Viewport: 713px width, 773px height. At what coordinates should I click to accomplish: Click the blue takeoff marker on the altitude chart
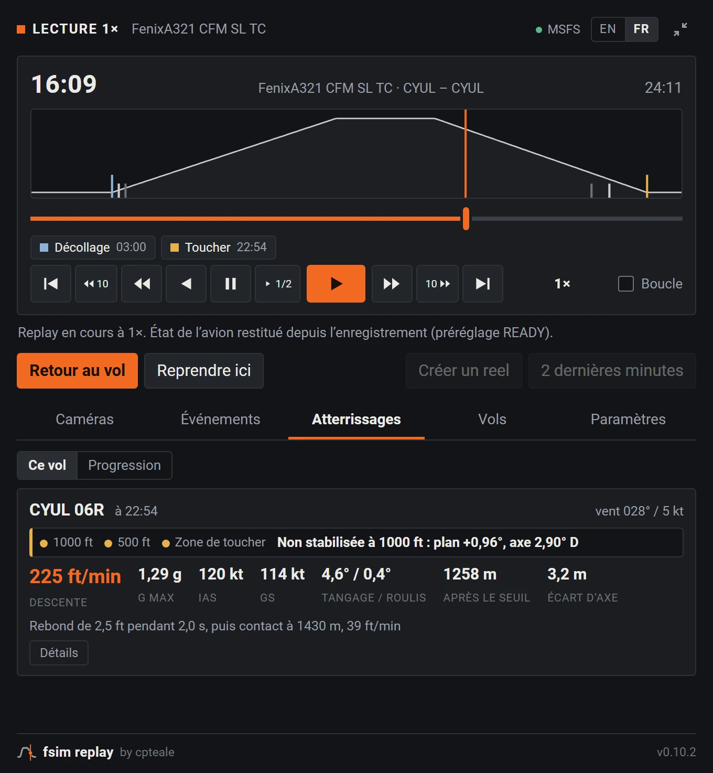tap(112, 186)
